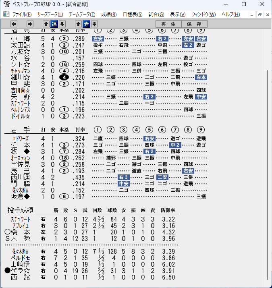Click up arrow beside 岩 team button

point(78,24)
